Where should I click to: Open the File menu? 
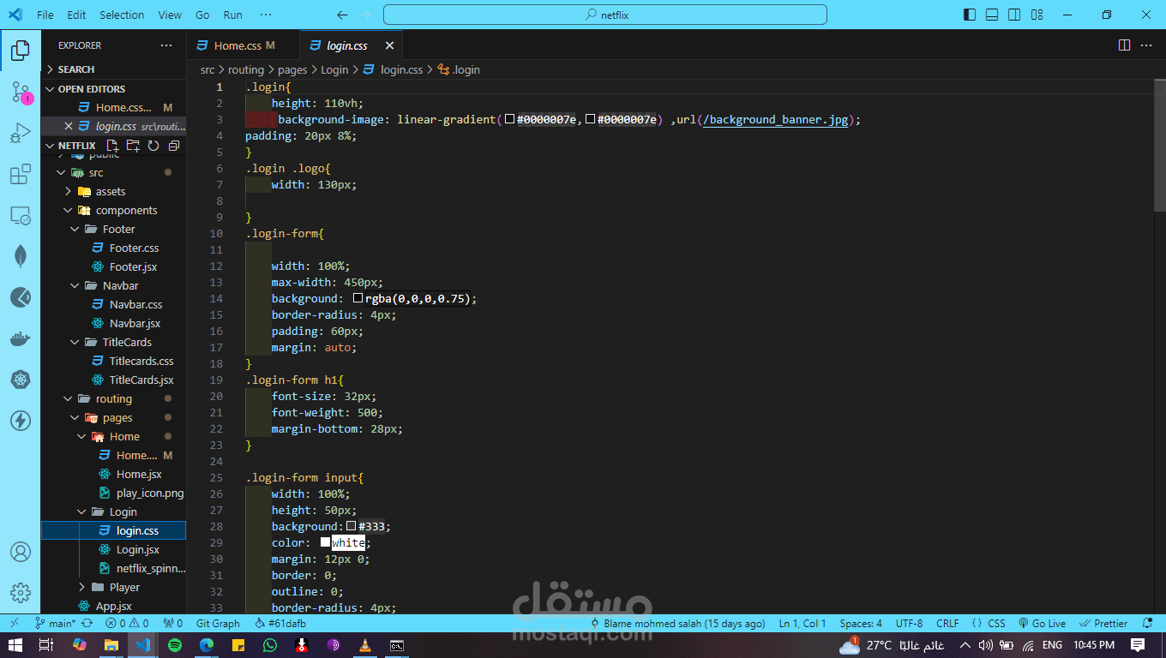pyautogui.click(x=45, y=15)
